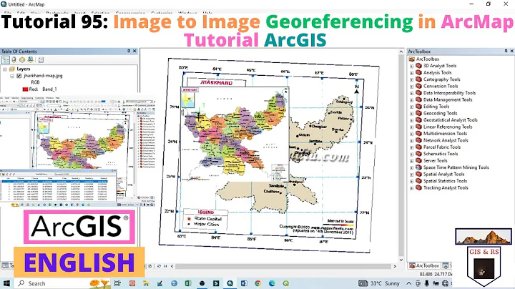515x289 pixels.
Task: Click the Red band color swatch
Action: (x=25, y=89)
